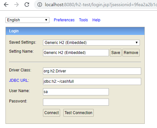This screenshot has height=128, width=157.
Task: Click the JDBC URL help link
Action: point(19,80)
